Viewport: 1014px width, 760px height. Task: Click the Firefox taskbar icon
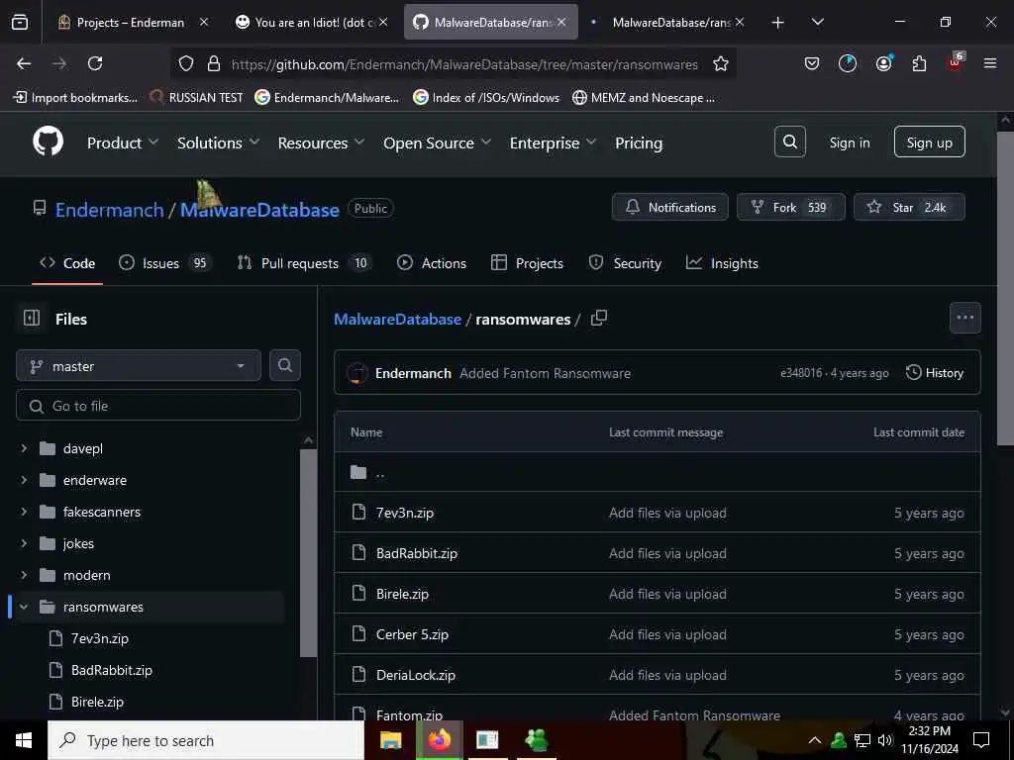(x=439, y=739)
